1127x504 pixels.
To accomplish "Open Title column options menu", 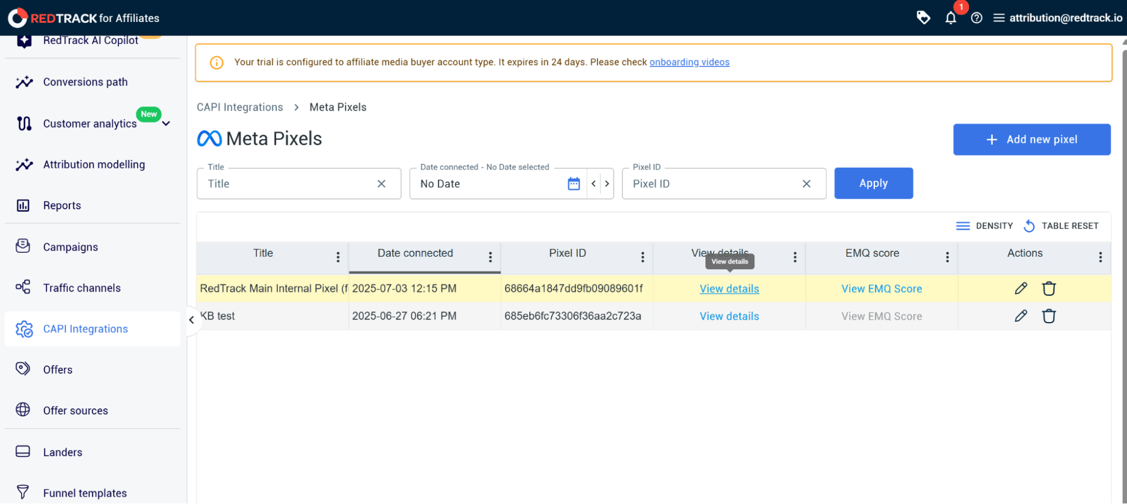I will point(338,257).
